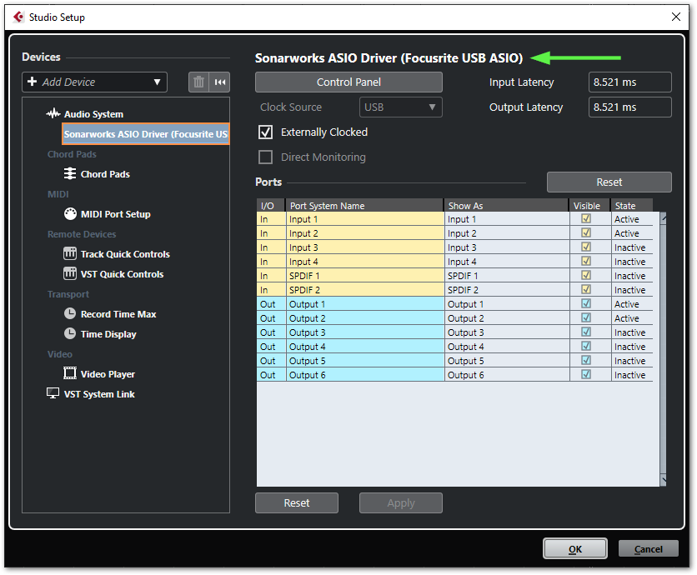This screenshot has height=575, width=697.
Task: Toggle Visible checkbox for Input 1
Action: click(586, 218)
